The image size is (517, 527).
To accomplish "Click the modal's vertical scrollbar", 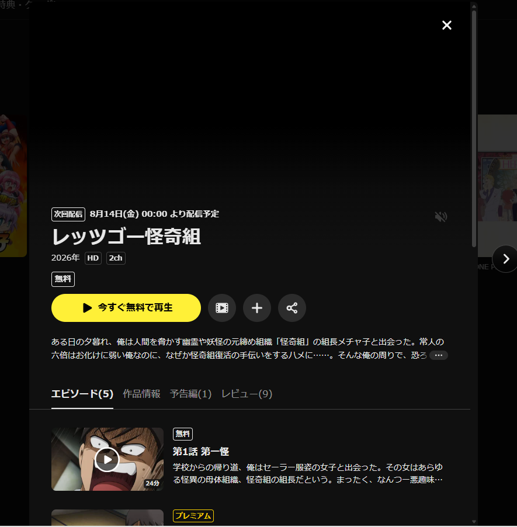I will [x=474, y=128].
